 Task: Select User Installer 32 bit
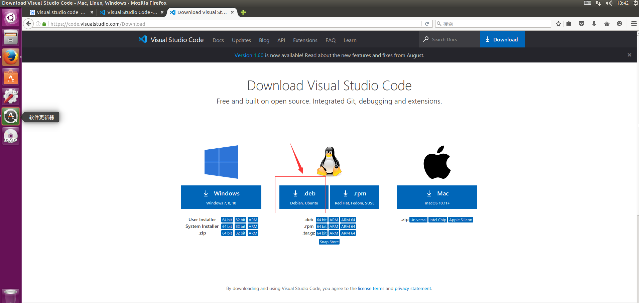(240, 220)
